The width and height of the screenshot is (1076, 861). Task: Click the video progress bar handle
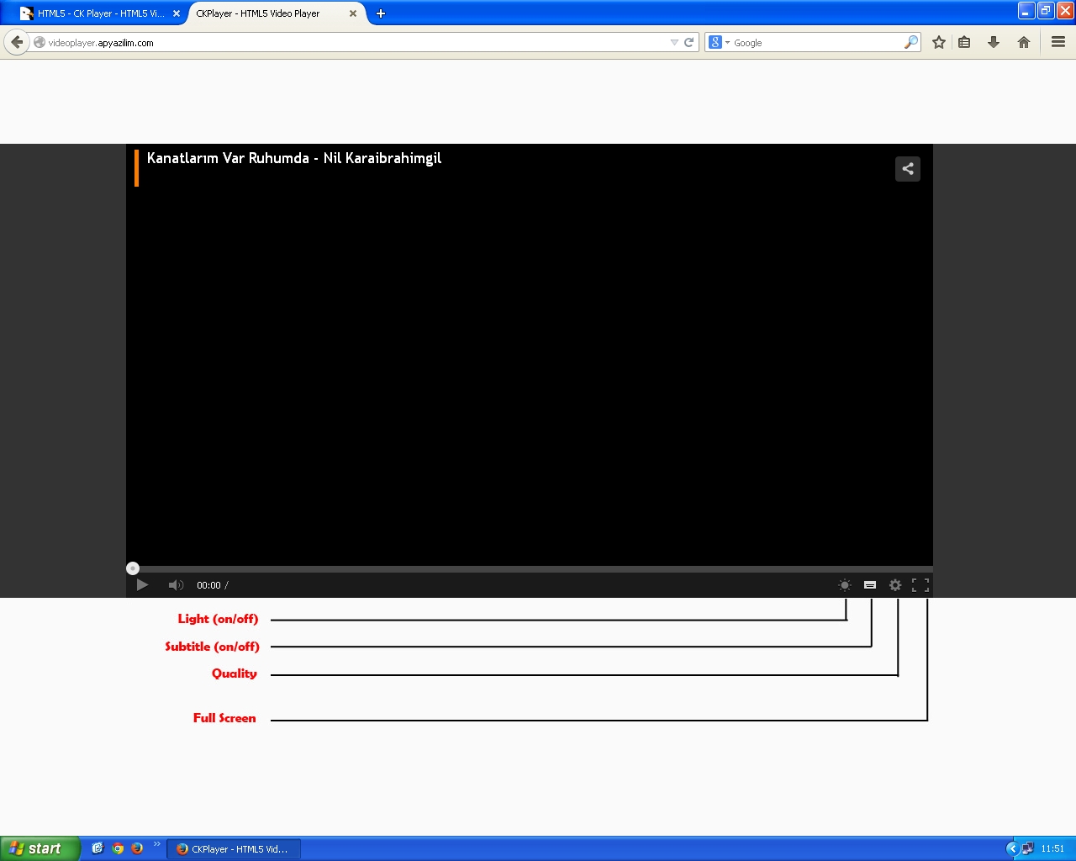[133, 568]
